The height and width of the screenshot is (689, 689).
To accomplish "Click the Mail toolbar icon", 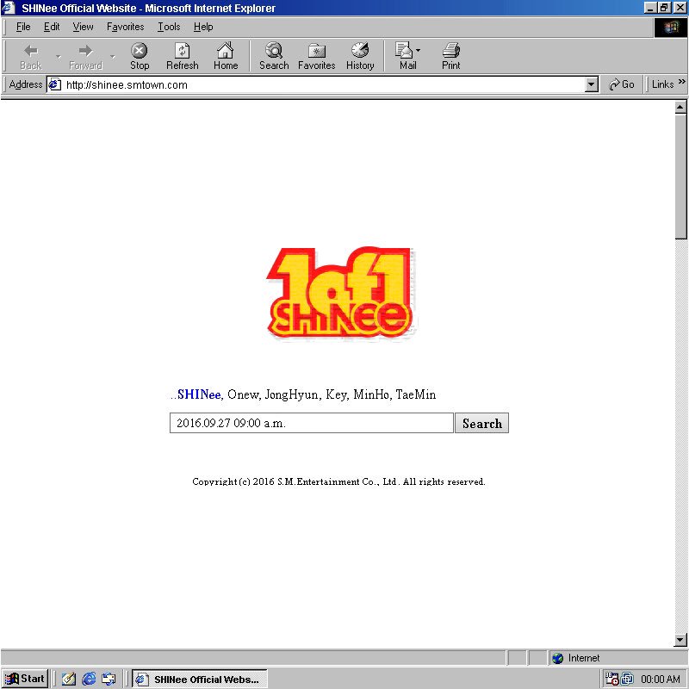I will click(403, 51).
